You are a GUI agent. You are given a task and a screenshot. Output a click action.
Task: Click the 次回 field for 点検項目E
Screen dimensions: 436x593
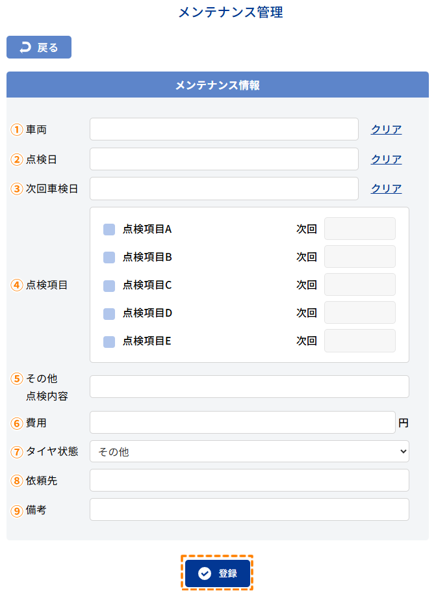359,341
